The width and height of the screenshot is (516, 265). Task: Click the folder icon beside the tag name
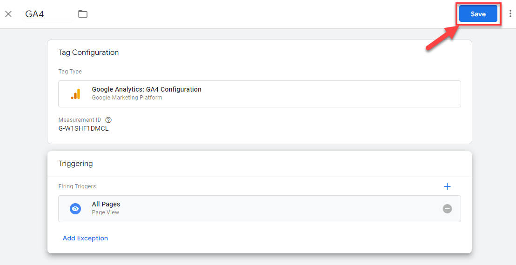click(83, 14)
